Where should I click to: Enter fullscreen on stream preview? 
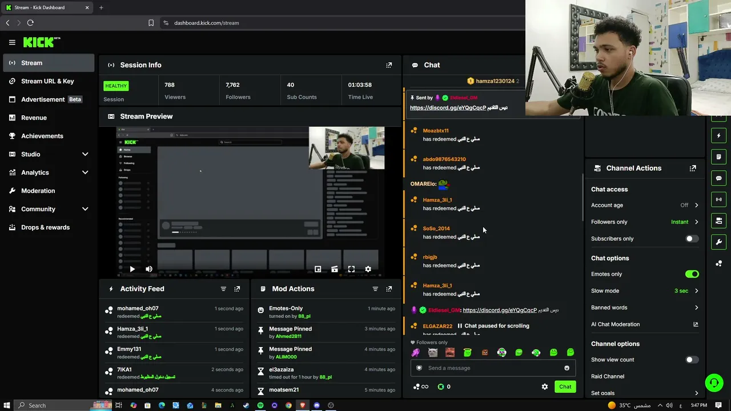351,269
